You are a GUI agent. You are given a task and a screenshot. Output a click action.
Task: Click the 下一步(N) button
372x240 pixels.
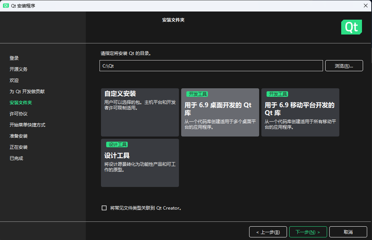click(308, 231)
